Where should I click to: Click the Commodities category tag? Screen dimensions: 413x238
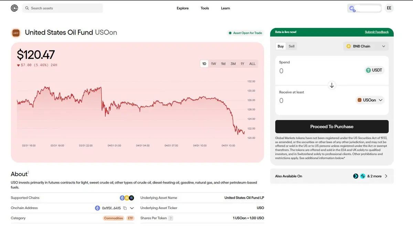click(x=114, y=218)
